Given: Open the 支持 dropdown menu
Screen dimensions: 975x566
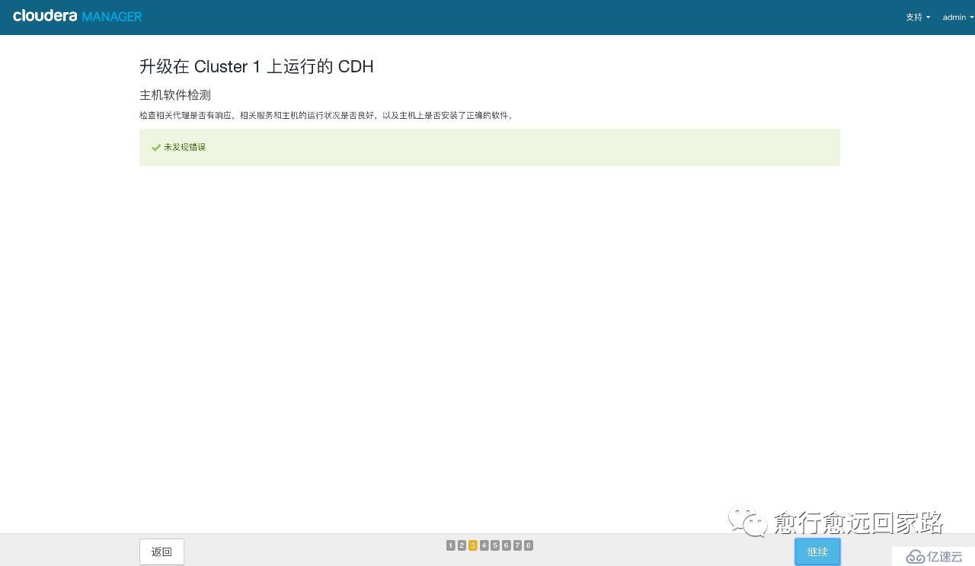Looking at the screenshot, I should (918, 17).
